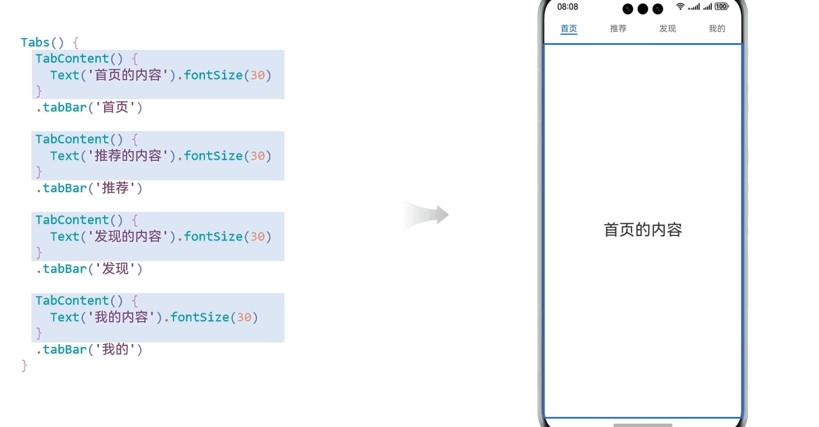
Task: Click the first cellular signal icon
Action: click(694, 7)
